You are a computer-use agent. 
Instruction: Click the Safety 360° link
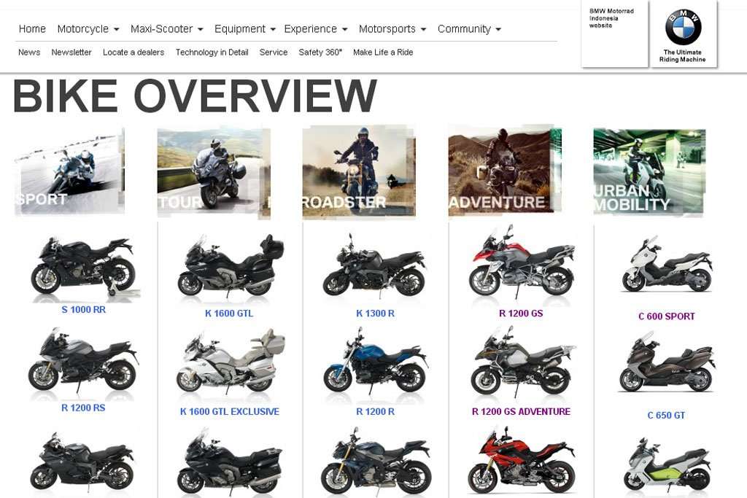(320, 52)
